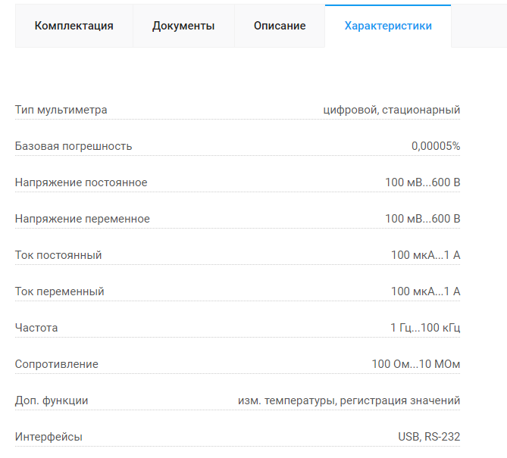This screenshot has height=458, width=507.
Task: Click the 1 Гц...100 кГц value
Action: [425, 328]
